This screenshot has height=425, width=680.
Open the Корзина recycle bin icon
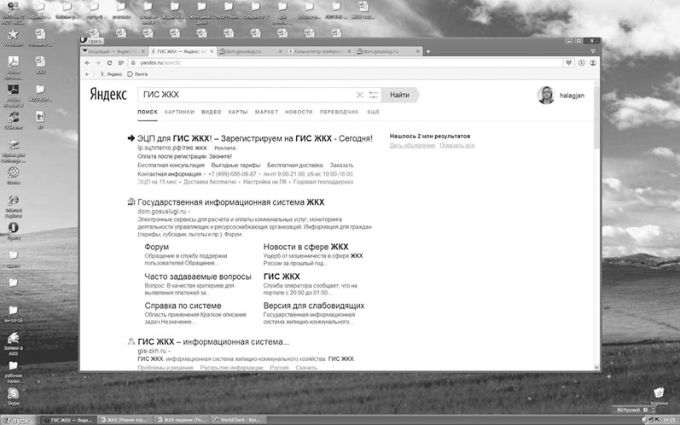click(x=659, y=396)
